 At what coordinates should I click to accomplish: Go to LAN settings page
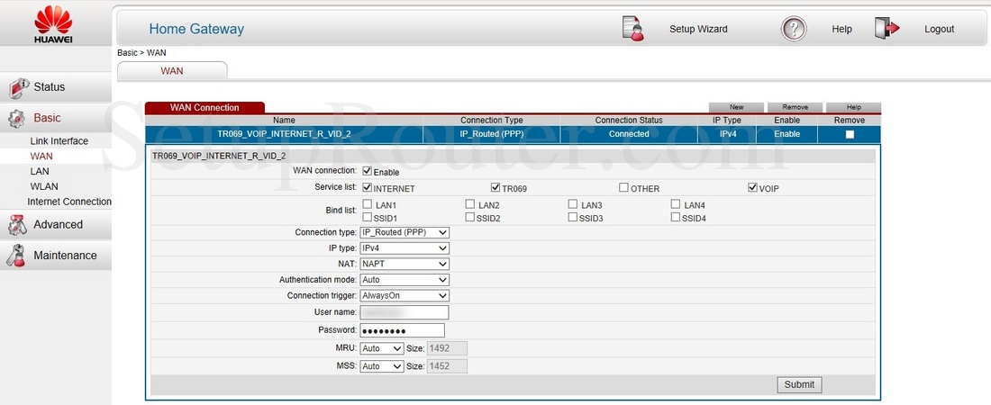coord(40,171)
